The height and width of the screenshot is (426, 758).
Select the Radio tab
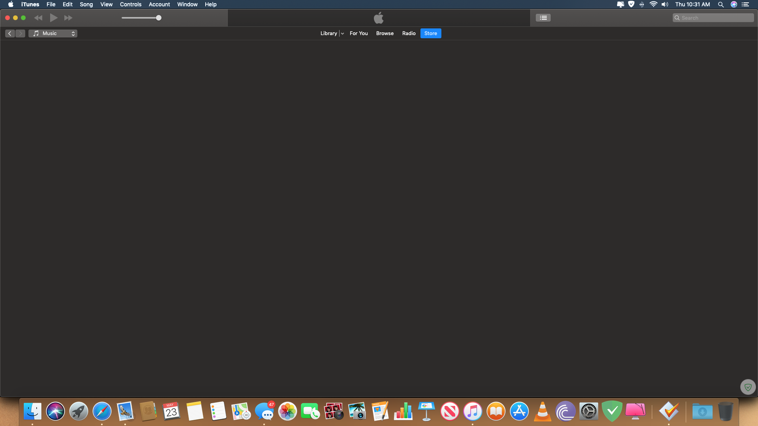click(x=409, y=34)
